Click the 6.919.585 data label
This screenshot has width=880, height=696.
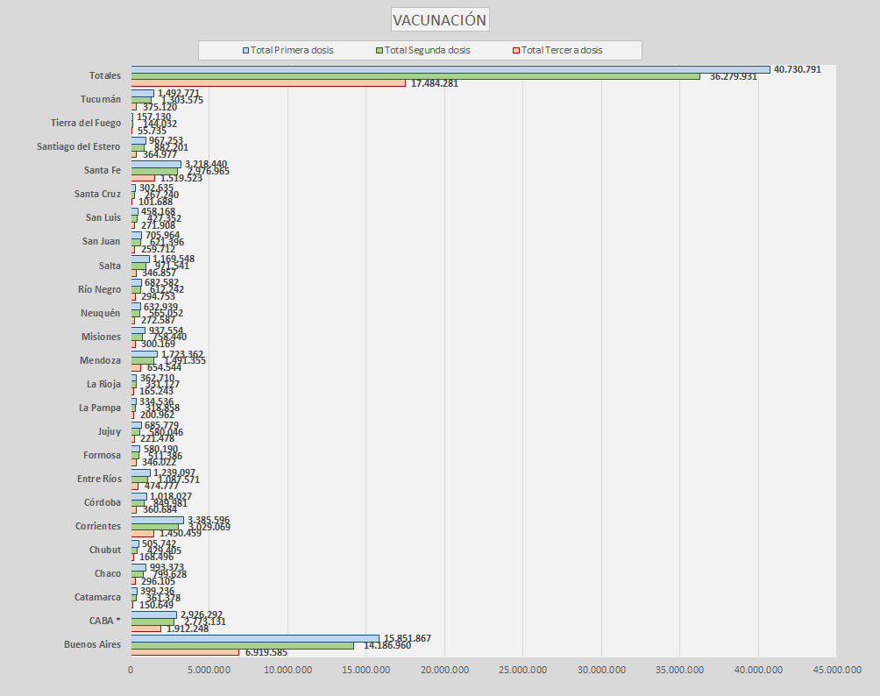266,652
